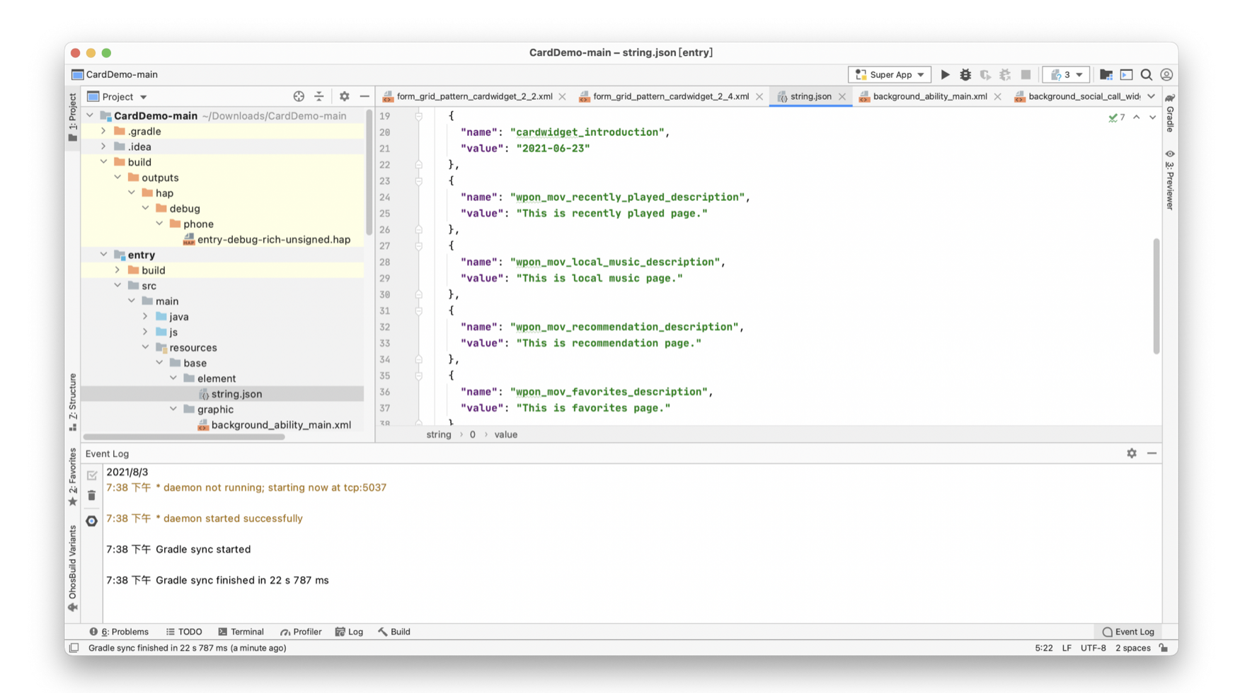This screenshot has height=693, width=1257.
Task: Open the Build tool window
Action: pyautogui.click(x=394, y=631)
